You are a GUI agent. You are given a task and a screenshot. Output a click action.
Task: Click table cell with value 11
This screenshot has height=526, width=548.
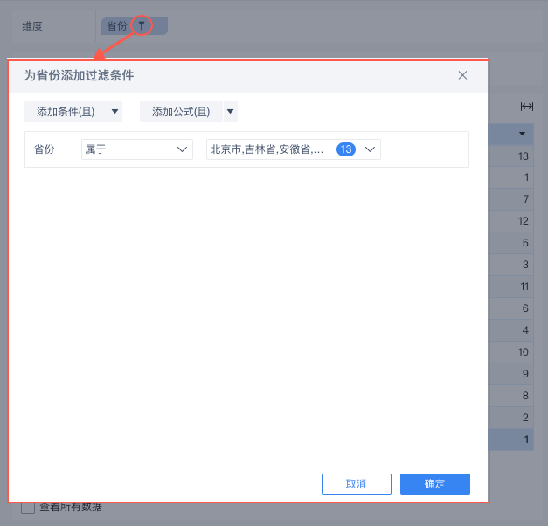(511, 287)
